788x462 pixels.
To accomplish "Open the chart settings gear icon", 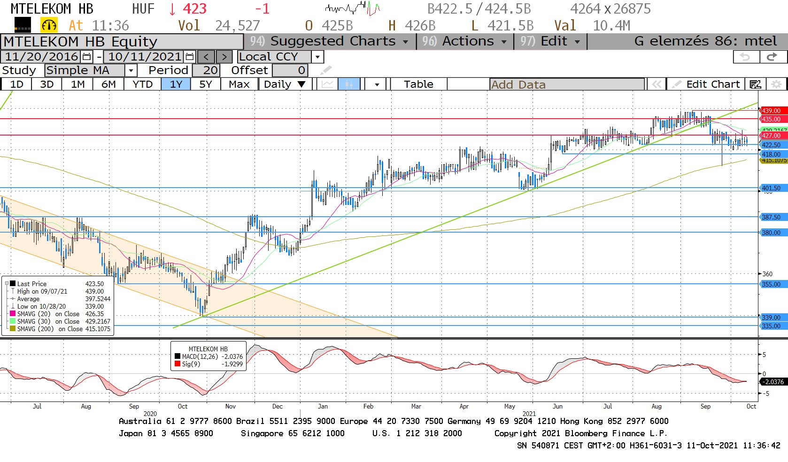I will 777,84.
